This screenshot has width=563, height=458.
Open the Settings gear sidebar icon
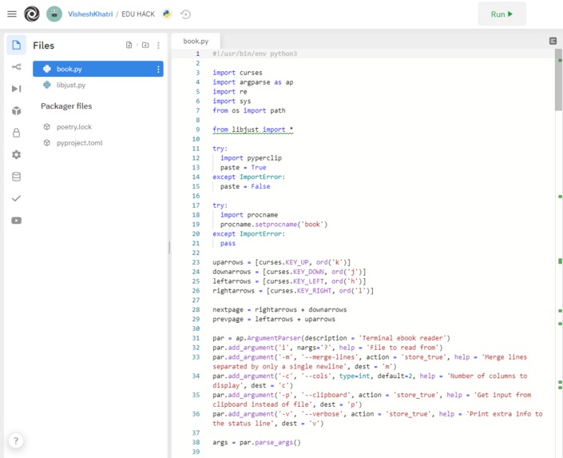click(x=16, y=154)
